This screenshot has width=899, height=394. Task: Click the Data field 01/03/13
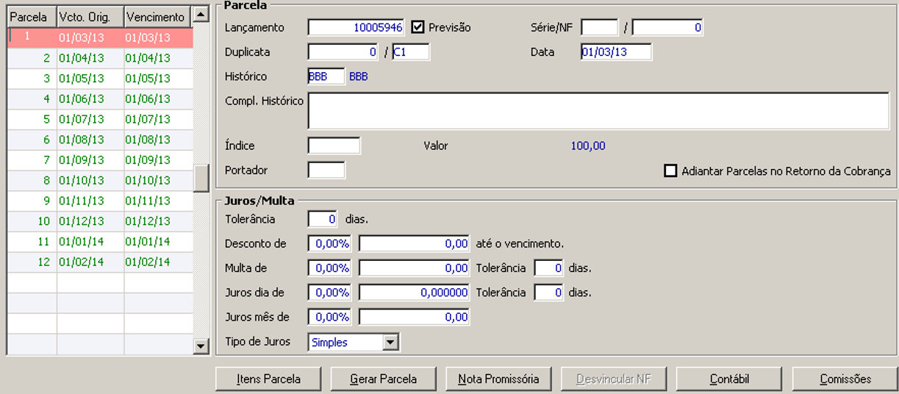tap(616, 52)
